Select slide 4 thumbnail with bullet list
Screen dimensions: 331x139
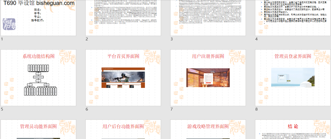(x=293, y=18)
